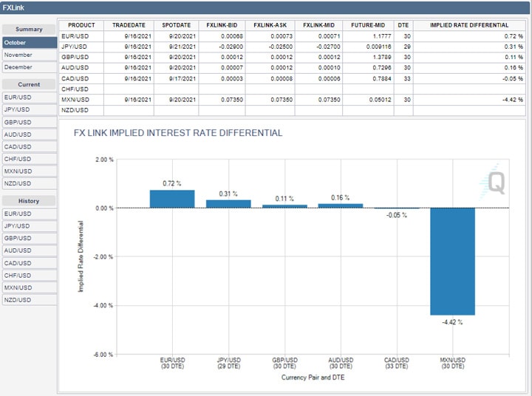
Task: Click the PRODUCT column header
Action: click(81, 25)
